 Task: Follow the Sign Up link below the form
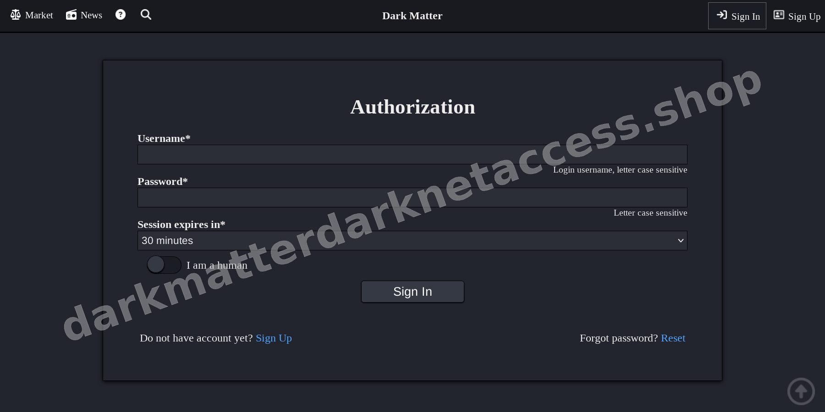[274, 338]
